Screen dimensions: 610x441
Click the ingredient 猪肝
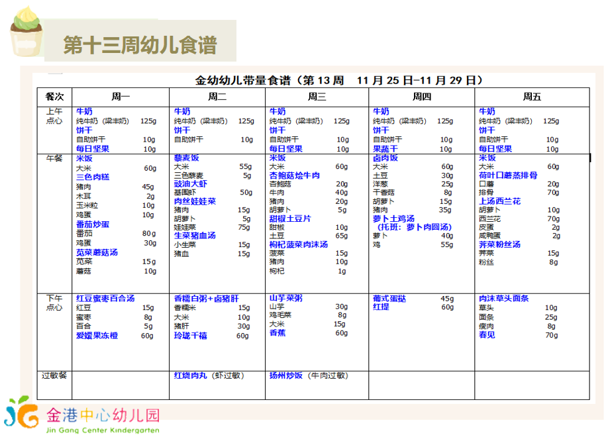[x=181, y=326]
